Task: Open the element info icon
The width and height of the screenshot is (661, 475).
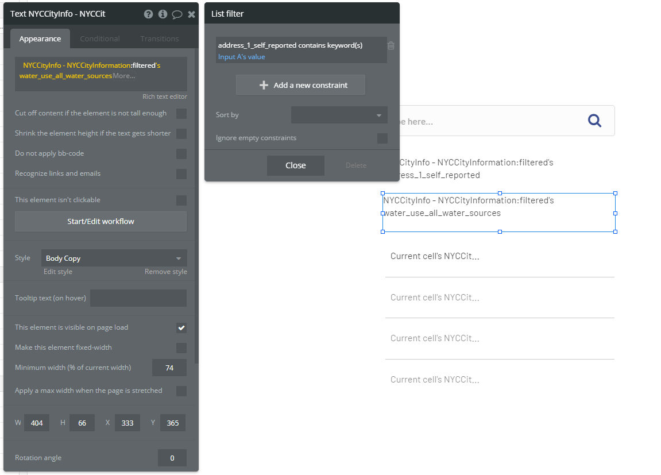Action: coord(163,14)
